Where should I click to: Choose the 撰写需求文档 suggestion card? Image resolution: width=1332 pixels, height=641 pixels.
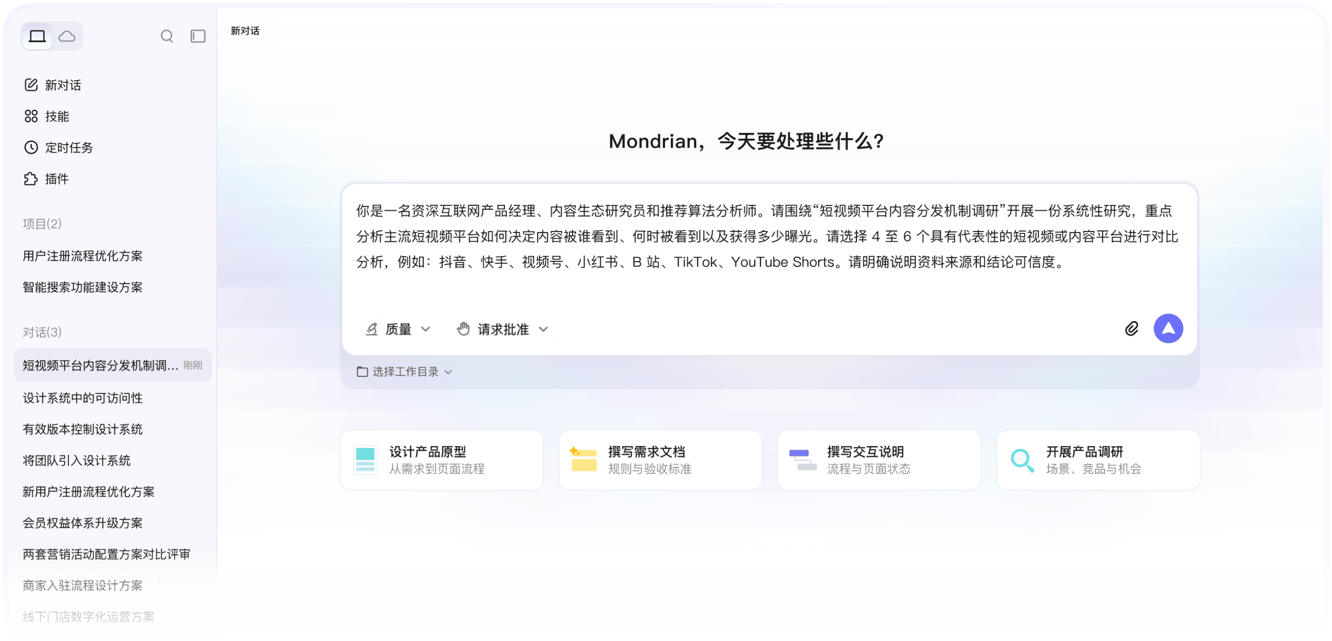[660, 460]
